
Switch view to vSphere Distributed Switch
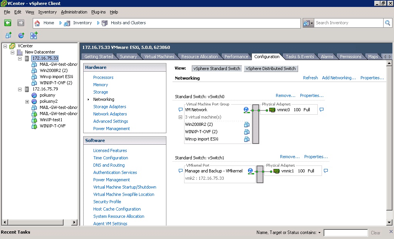click(271, 69)
